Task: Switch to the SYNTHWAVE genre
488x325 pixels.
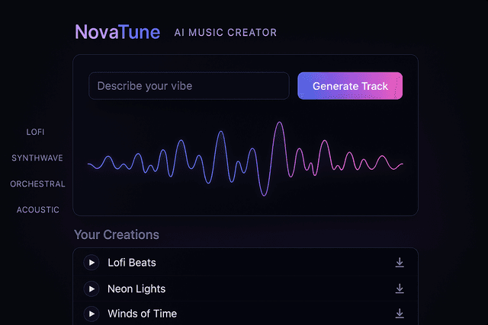Action: point(37,158)
